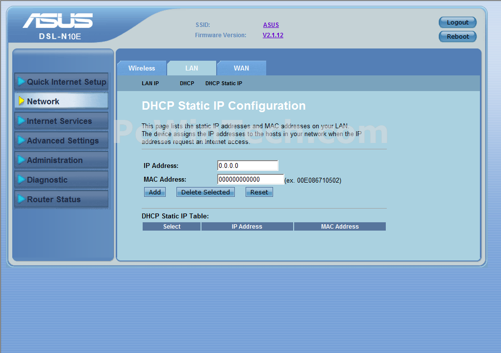Click the arrow icon beside Diagnostic
The image size is (501, 353).
tap(21, 179)
